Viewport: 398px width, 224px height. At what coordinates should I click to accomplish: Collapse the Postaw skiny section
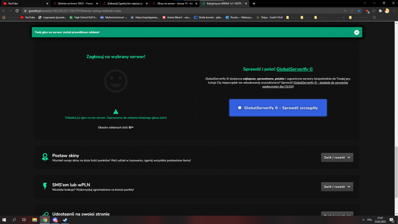(x=337, y=157)
